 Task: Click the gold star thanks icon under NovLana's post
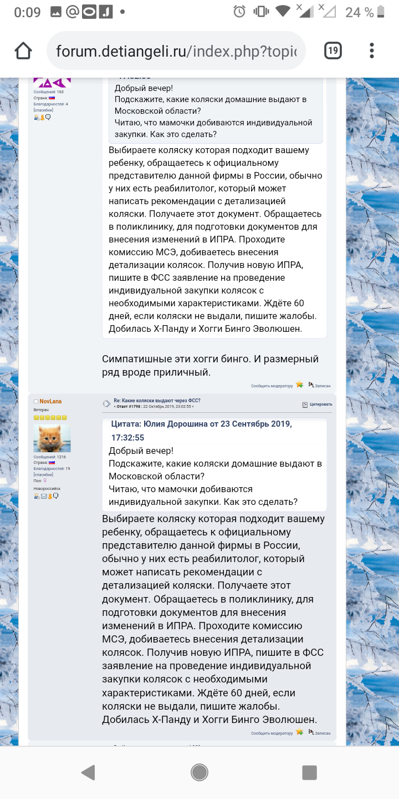click(x=300, y=732)
